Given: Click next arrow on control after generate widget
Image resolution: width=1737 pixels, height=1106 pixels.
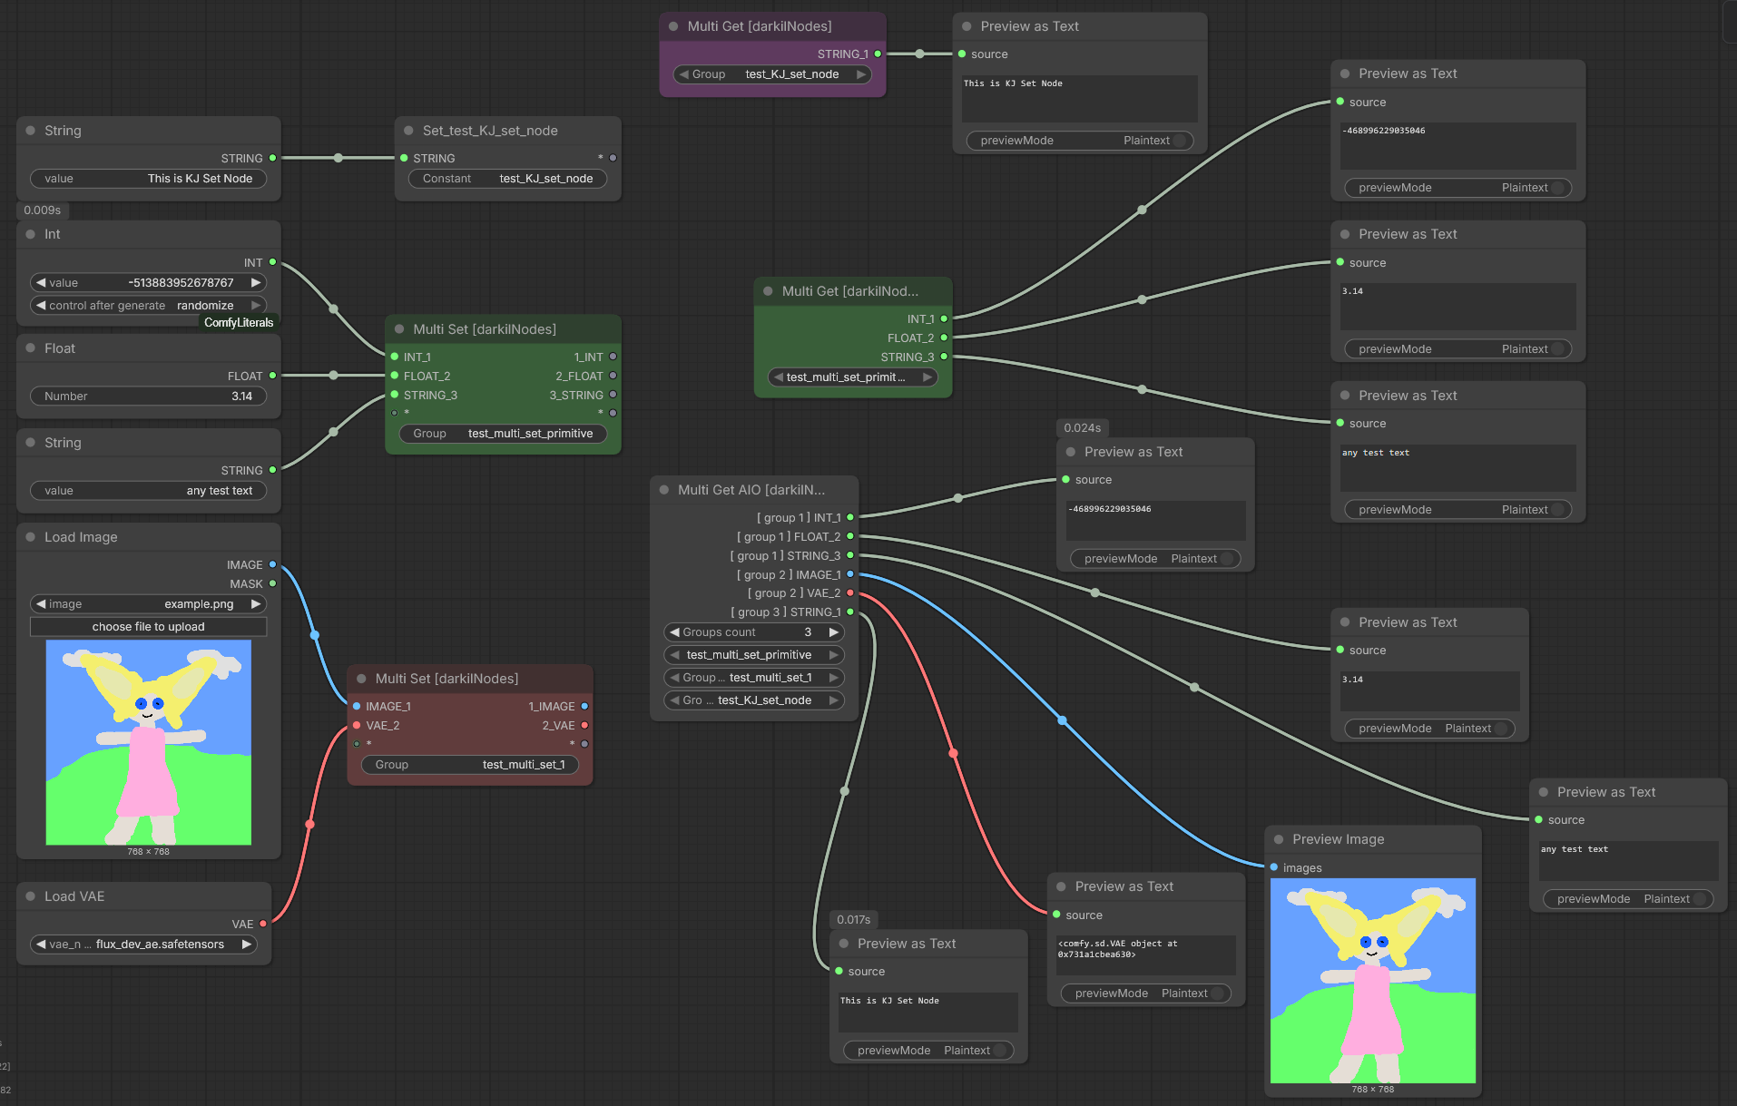Looking at the screenshot, I should (x=256, y=306).
